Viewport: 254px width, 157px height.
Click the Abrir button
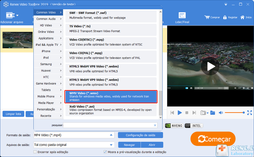pyautogui.click(x=152, y=145)
